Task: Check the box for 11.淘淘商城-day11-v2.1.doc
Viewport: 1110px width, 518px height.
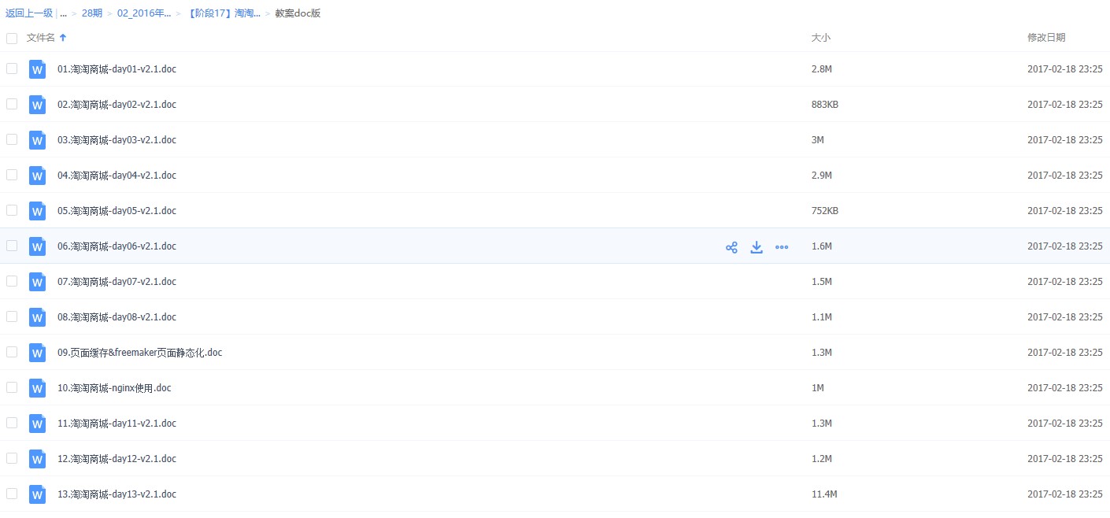Action: pos(12,423)
